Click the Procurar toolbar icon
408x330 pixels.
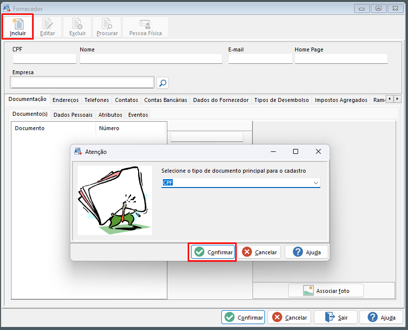[107, 27]
